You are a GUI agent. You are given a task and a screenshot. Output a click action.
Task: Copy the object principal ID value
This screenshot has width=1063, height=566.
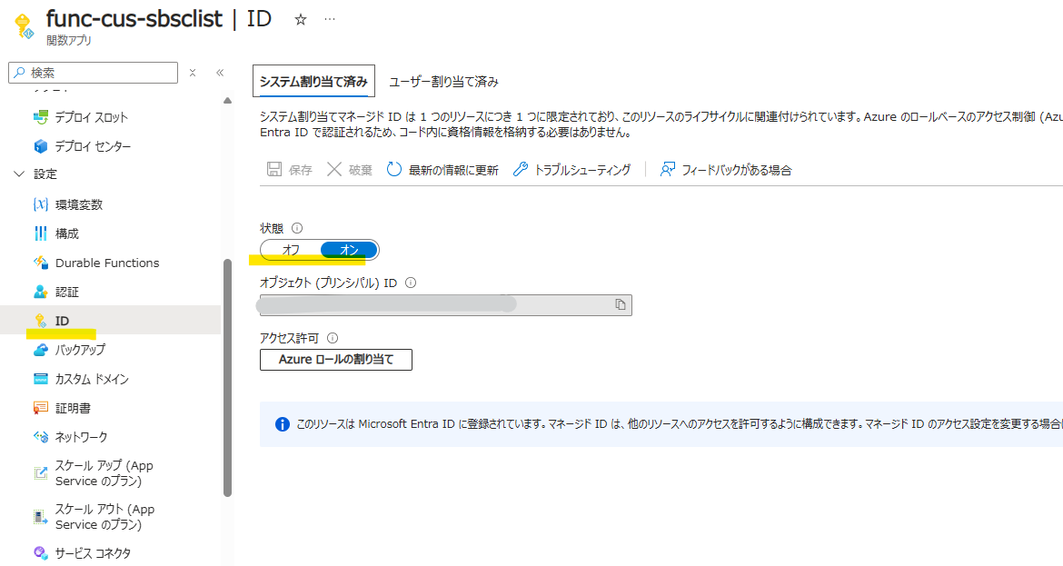click(621, 305)
